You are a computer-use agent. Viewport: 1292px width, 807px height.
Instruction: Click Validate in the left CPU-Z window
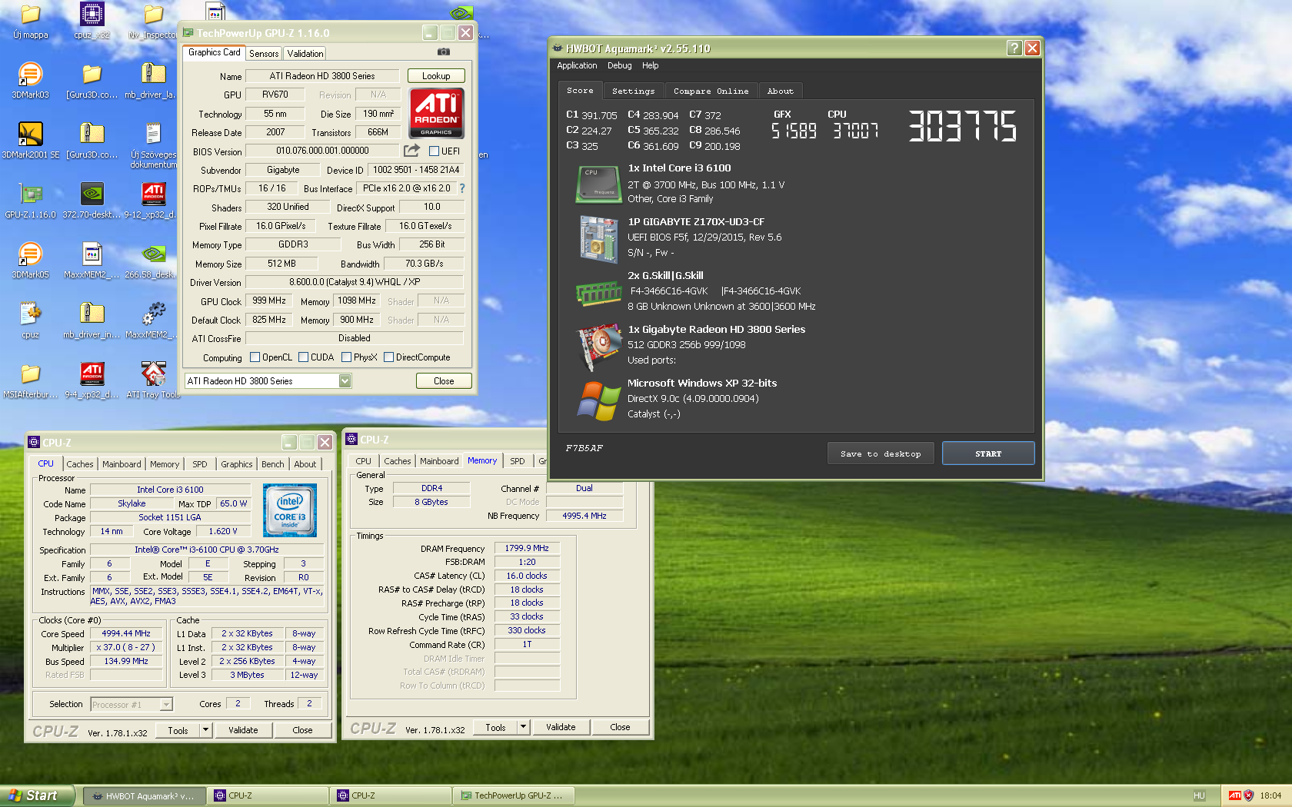243,730
